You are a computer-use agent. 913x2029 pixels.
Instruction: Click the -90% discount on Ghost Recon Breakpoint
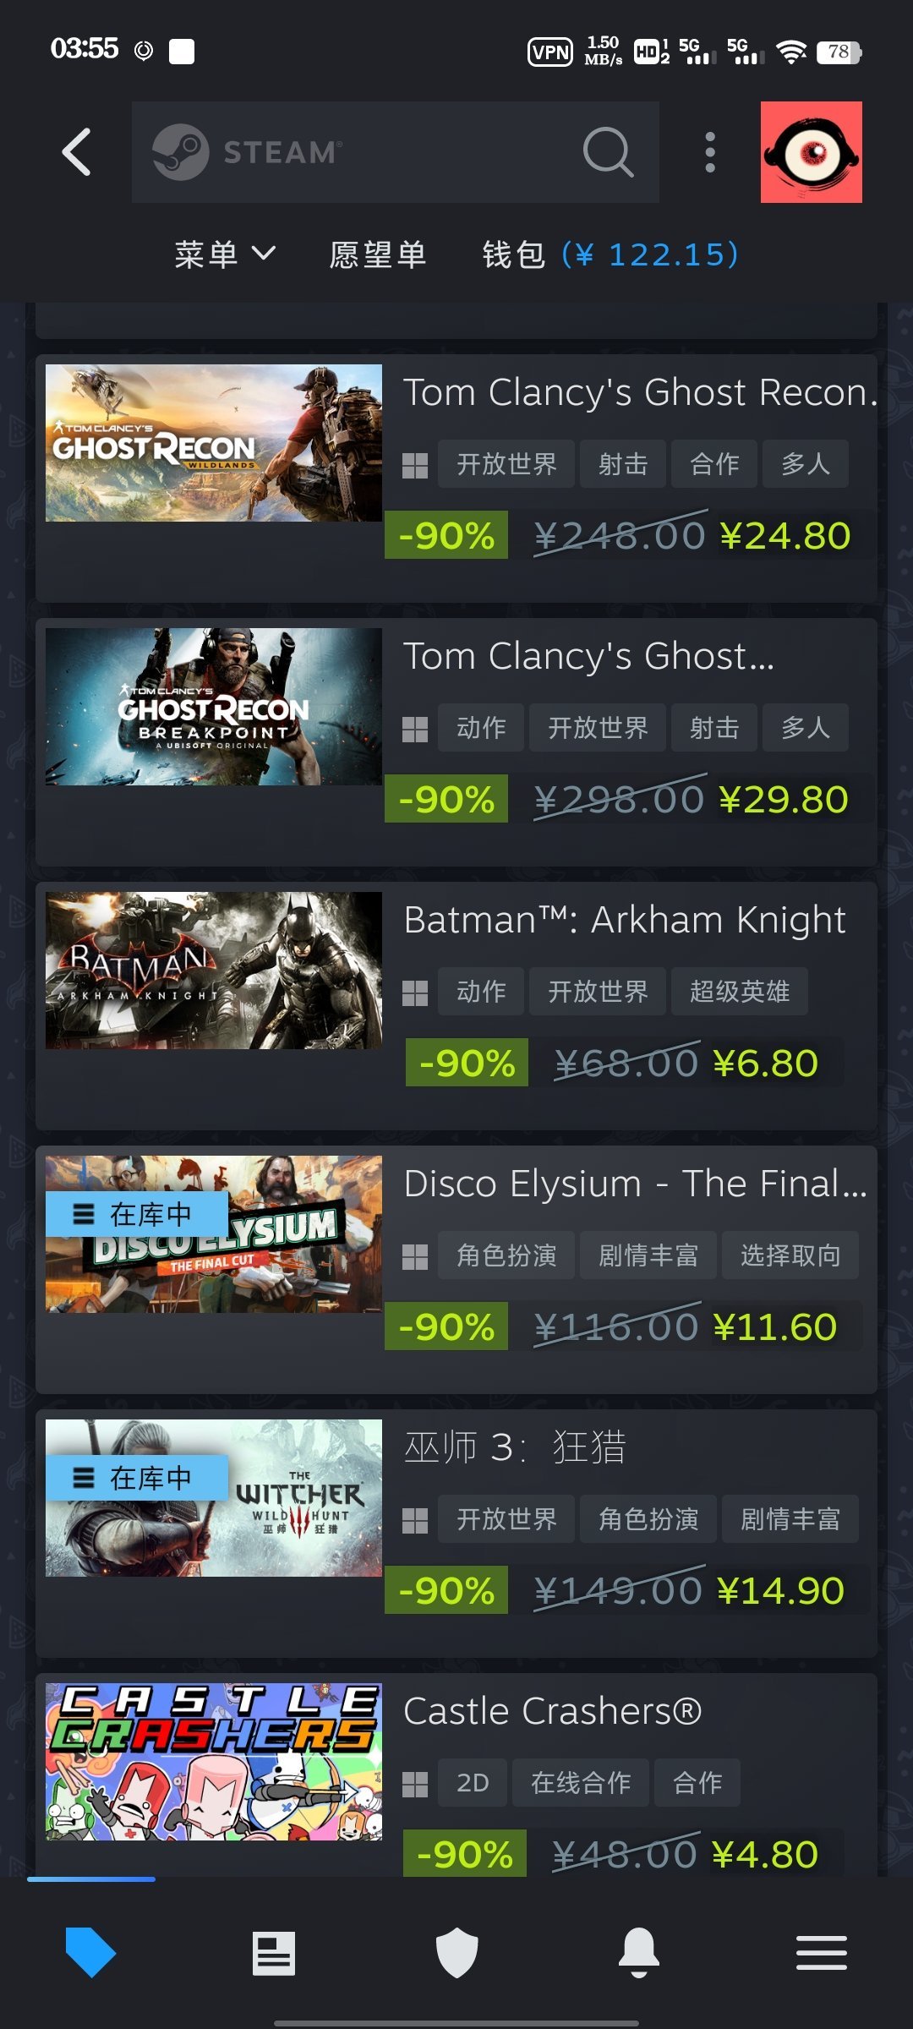(446, 799)
